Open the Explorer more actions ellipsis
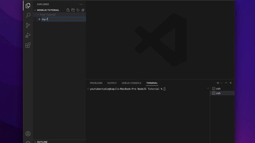The width and height of the screenshot is (255, 143). [x=81, y=4]
